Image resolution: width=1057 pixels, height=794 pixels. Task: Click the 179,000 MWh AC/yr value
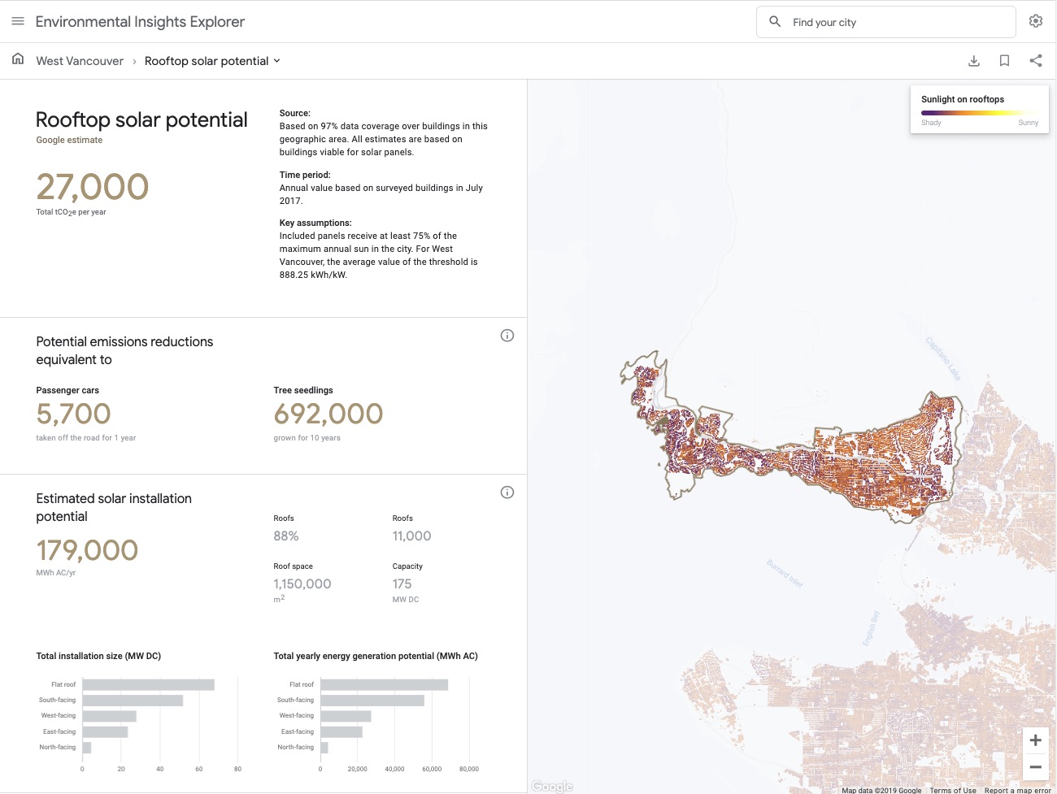[x=87, y=550]
